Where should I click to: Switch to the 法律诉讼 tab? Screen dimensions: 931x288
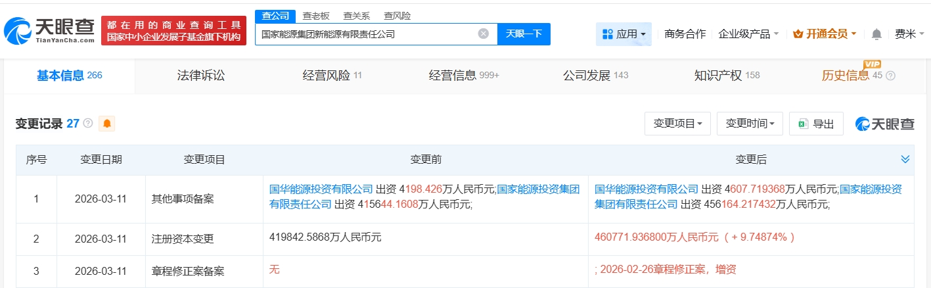[201, 76]
